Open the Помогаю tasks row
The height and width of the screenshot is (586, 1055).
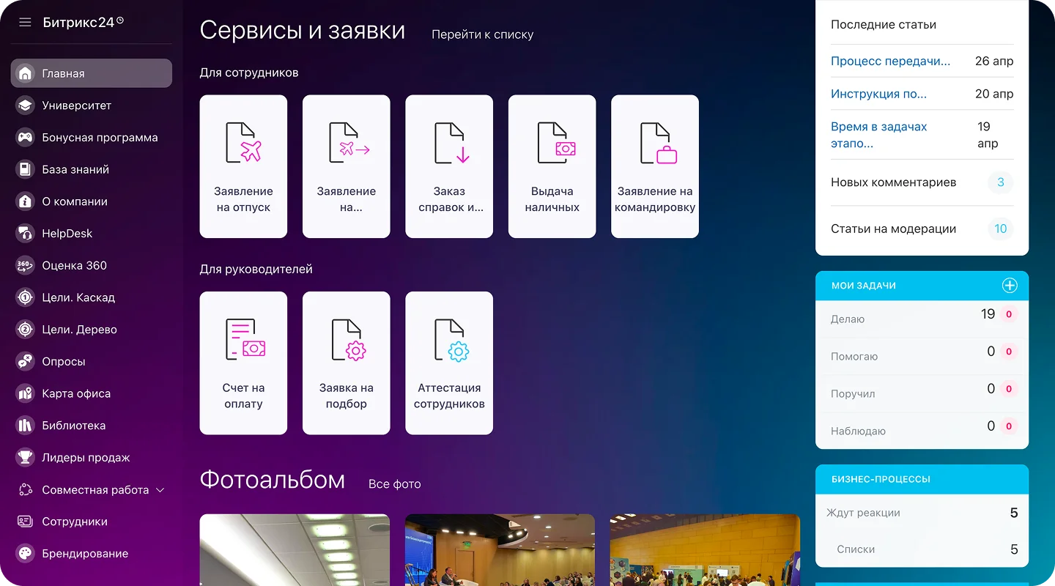coord(922,356)
